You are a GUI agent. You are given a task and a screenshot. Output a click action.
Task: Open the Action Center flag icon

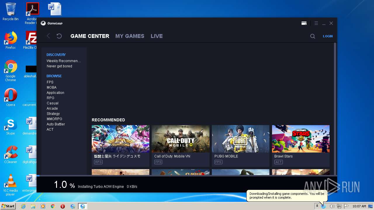[346, 206]
